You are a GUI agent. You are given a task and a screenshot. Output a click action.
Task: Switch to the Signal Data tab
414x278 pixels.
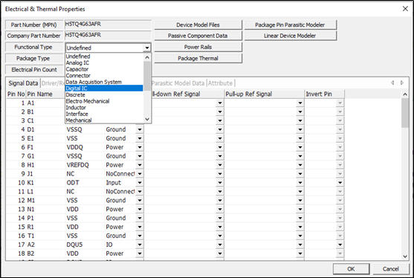tap(23, 83)
